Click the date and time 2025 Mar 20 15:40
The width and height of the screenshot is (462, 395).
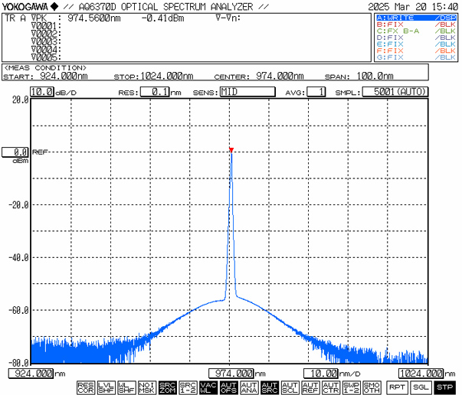click(x=413, y=6)
